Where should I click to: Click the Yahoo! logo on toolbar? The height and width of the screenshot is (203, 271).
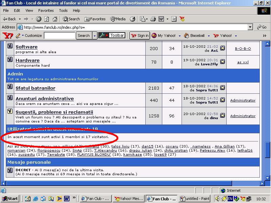pyautogui.click(x=7, y=36)
